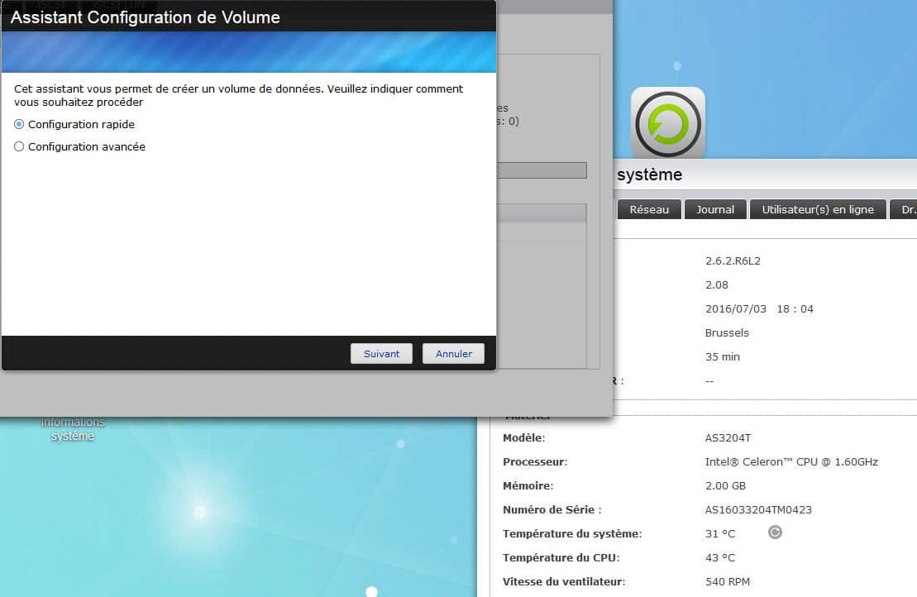Click the processor value Intel Celeron
Viewport: 917px width, 597px height.
coord(791,462)
